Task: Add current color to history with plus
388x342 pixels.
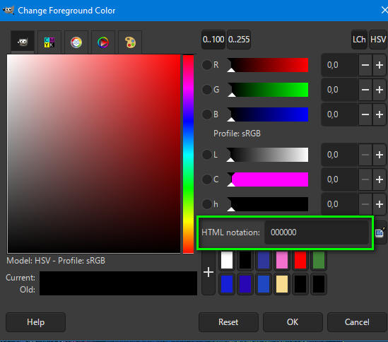Action: tap(208, 272)
